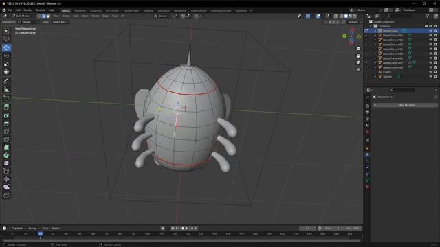Switch to the UV Editing workspace tab
This screenshot has width=440, height=247.
pyautogui.click(x=112, y=11)
